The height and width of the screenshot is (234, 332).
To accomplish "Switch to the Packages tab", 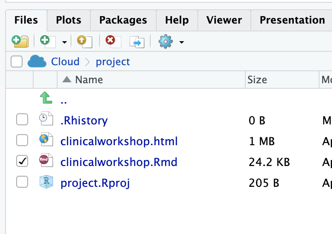I will [123, 20].
